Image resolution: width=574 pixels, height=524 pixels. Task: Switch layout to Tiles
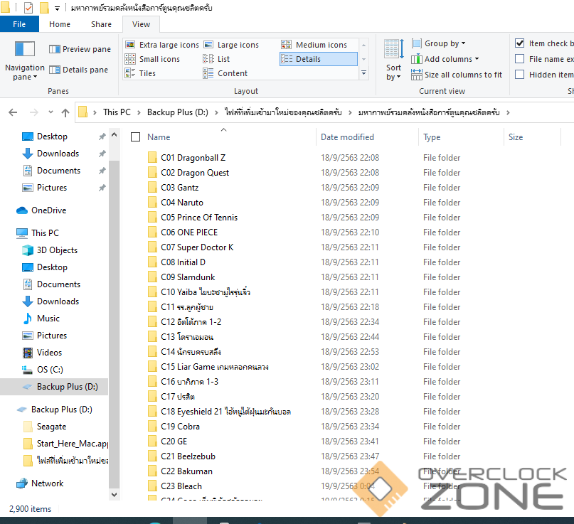point(140,73)
